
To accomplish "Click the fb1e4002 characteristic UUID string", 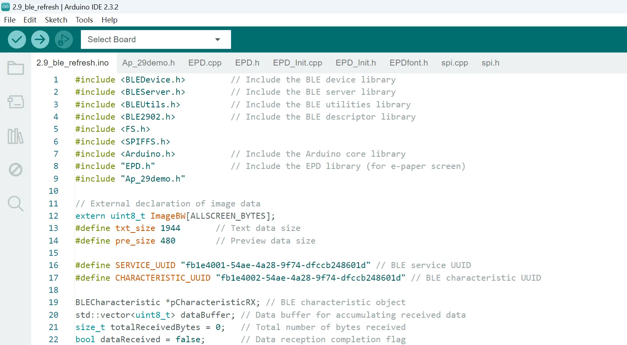I will [311, 278].
